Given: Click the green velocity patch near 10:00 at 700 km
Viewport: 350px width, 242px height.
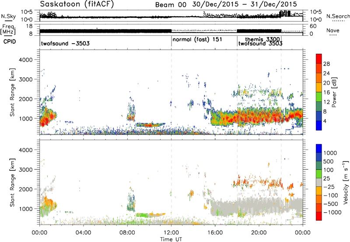Looking at the screenshot, I should (143, 215).
